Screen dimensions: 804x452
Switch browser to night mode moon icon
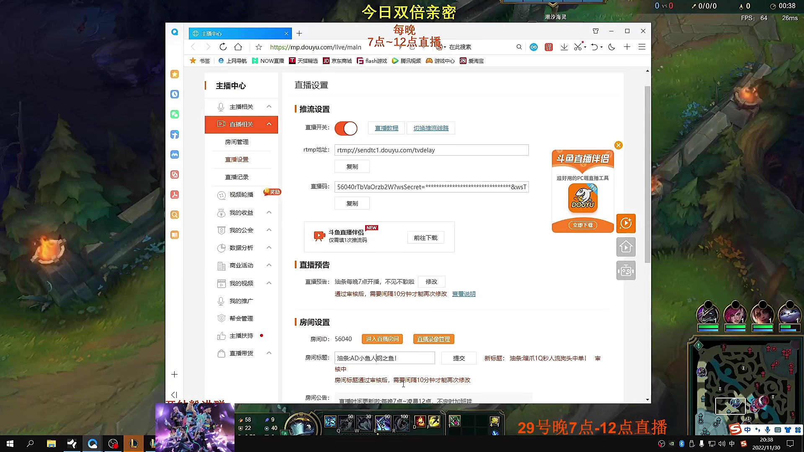click(612, 47)
